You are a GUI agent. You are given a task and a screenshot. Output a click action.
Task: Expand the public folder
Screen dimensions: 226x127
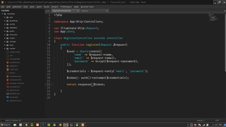point(5,31)
